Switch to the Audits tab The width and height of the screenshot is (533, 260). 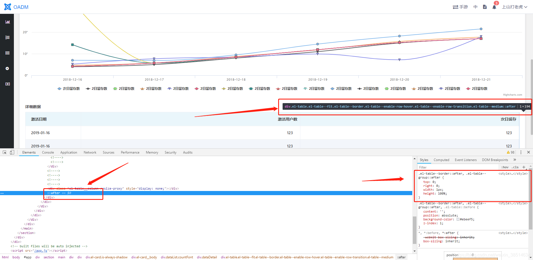(188, 152)
